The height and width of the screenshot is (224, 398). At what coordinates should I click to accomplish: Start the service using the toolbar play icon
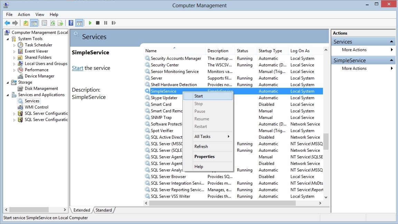90,23
